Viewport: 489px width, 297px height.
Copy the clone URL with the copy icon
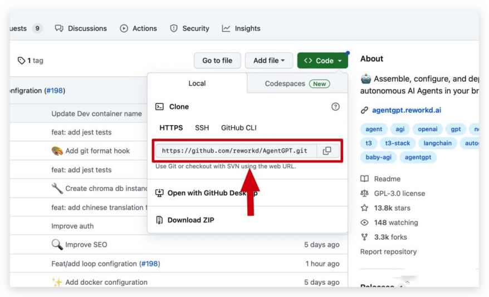327,151
